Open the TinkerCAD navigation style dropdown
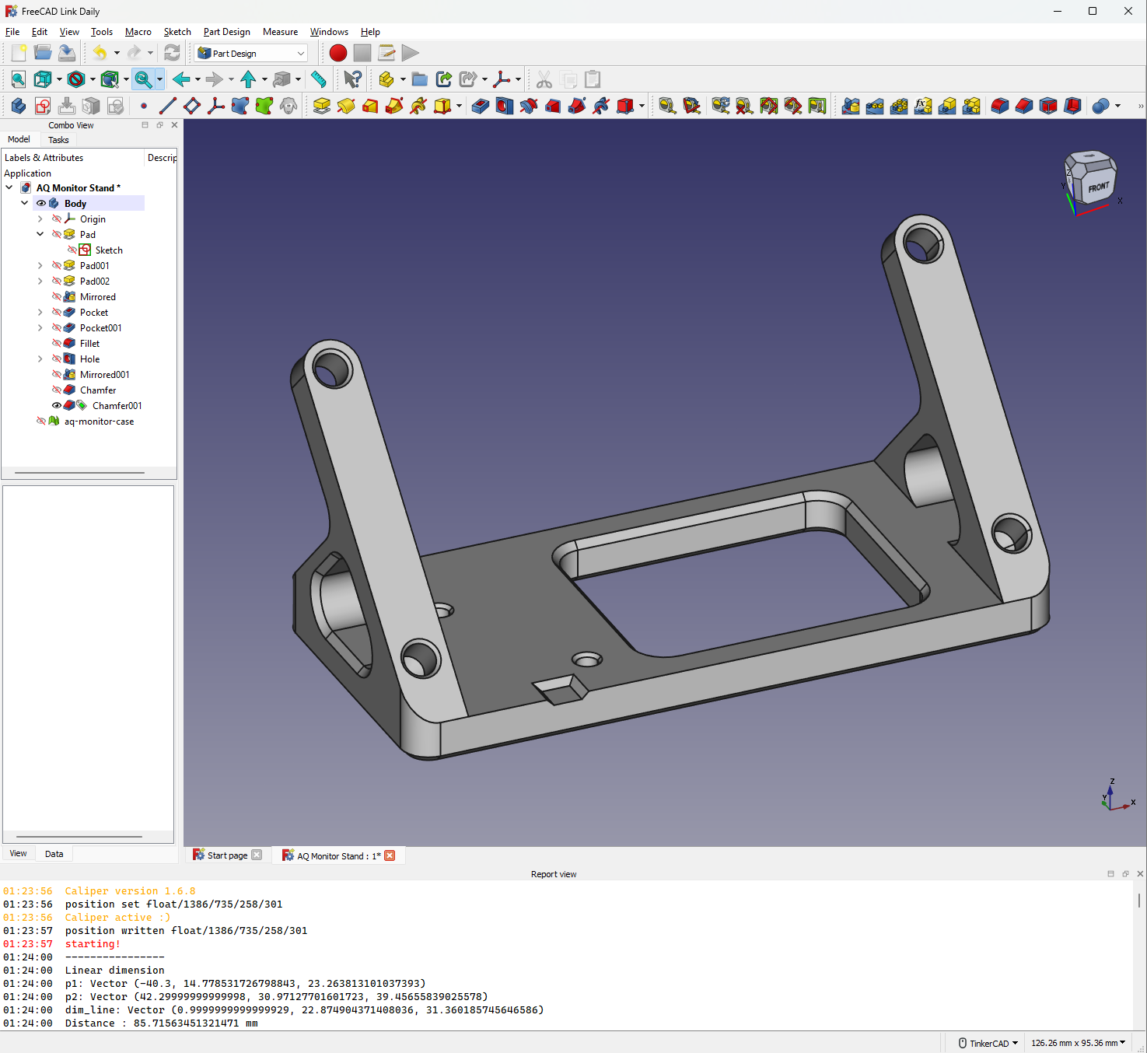 coord(988,1043)
